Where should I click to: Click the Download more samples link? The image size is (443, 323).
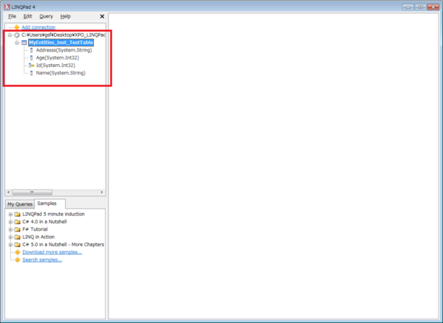pyautogui.click(x=52, y=252)
